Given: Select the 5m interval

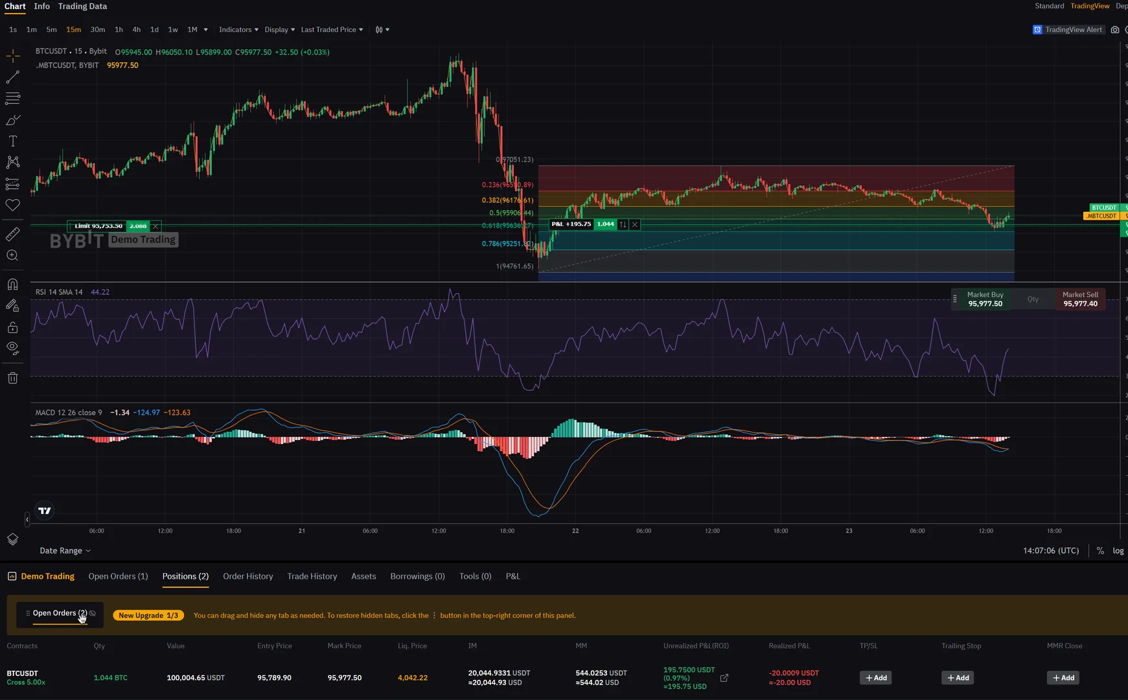Looking at the screenshot, I should tap(52, 30).
